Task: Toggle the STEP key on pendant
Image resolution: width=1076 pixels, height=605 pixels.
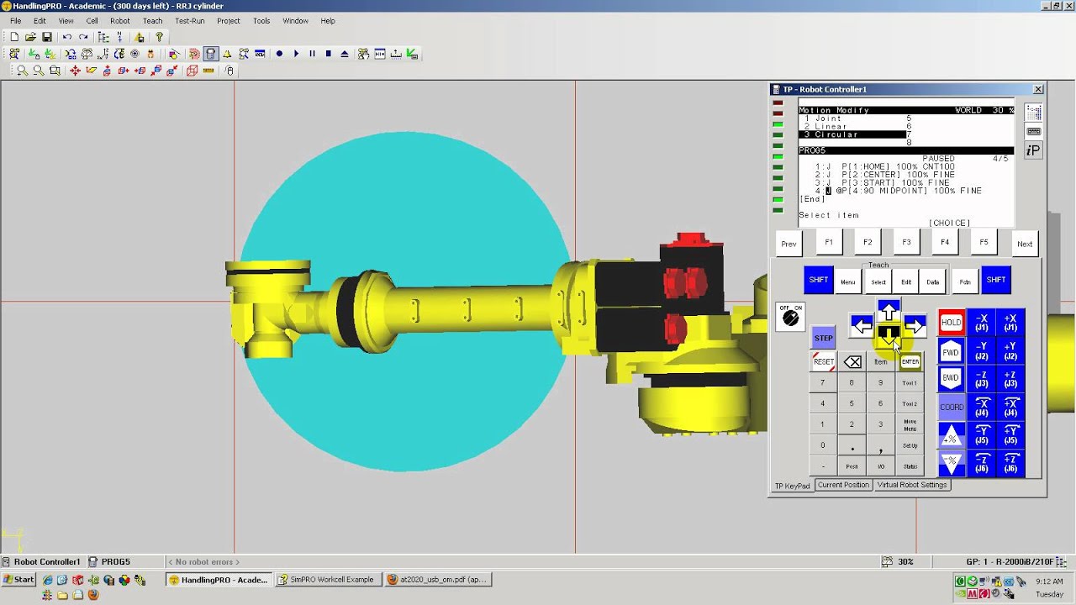Action: click(824, 338)
